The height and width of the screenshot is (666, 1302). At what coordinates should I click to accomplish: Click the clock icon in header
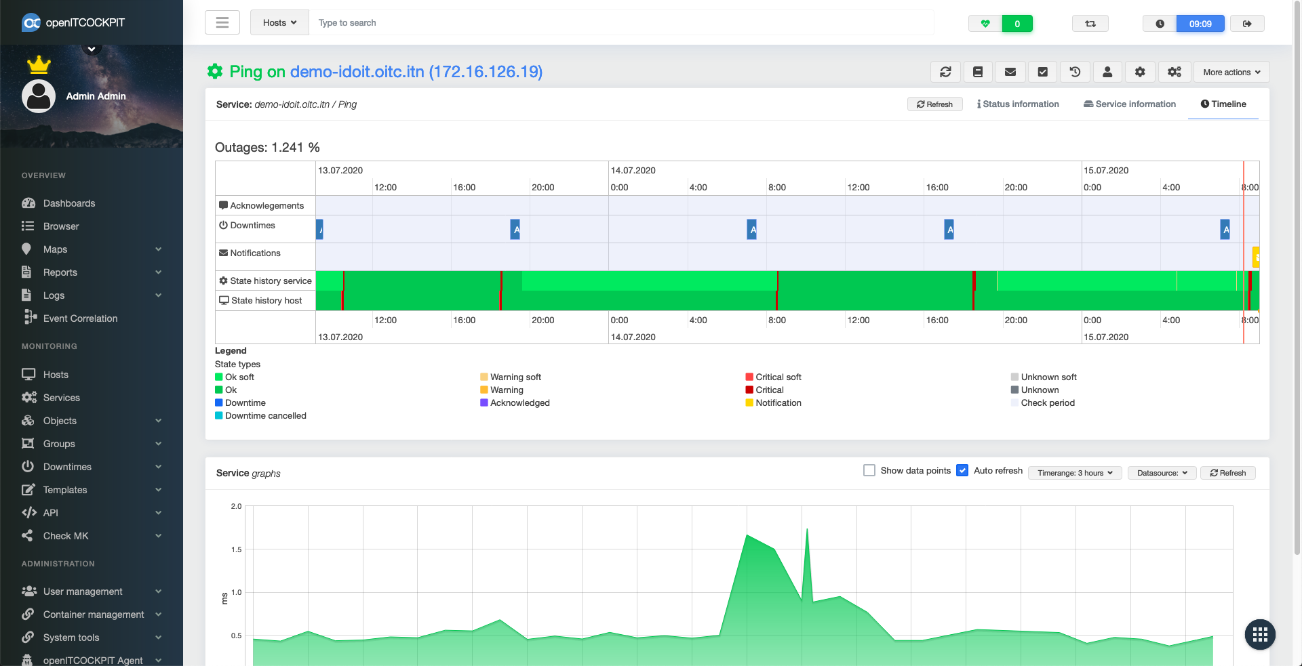pyautogui.click(x=1160, y=24)
